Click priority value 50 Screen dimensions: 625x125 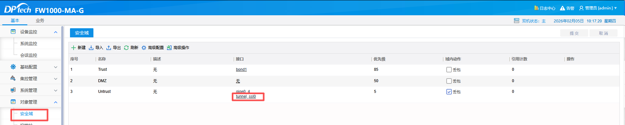pyautogui.click(x=376, y=81)
